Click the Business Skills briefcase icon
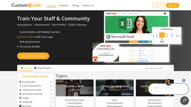This screenshot has width=191, height=107. (x=20, y=82)
